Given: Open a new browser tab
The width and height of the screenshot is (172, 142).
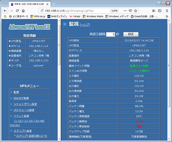Looking at the screenshot, I should pos(54,4).
